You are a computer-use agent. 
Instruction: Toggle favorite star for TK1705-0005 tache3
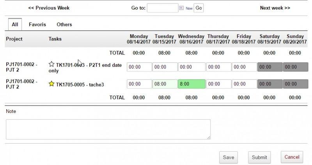tap(51, 83)
